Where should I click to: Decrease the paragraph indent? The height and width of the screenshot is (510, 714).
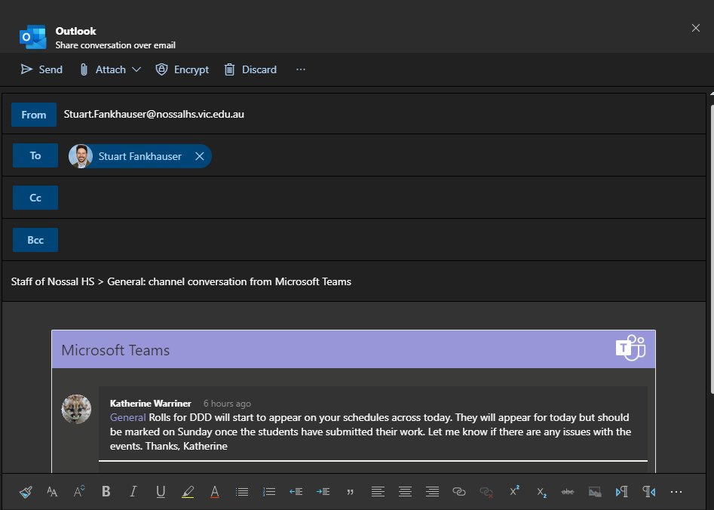point(296,491)
